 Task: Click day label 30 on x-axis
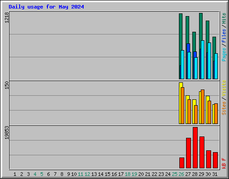click(x=208, y=174)
